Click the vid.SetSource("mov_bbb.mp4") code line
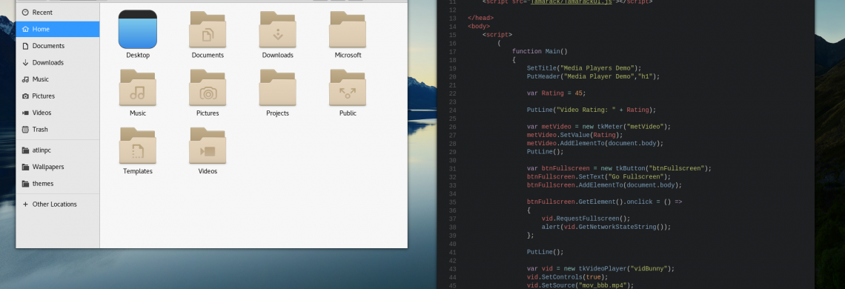 580,285
